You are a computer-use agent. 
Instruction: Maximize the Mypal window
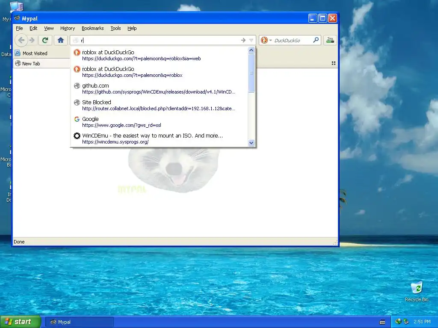tap(323, 18)
